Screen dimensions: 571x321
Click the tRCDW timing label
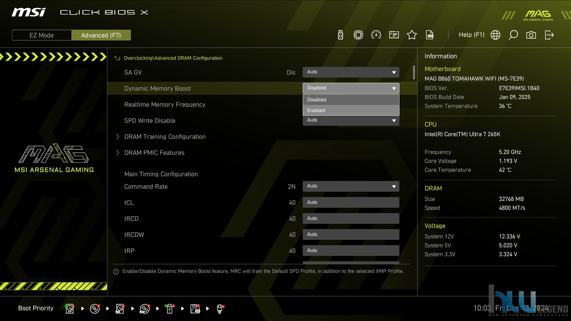(134, 235)
